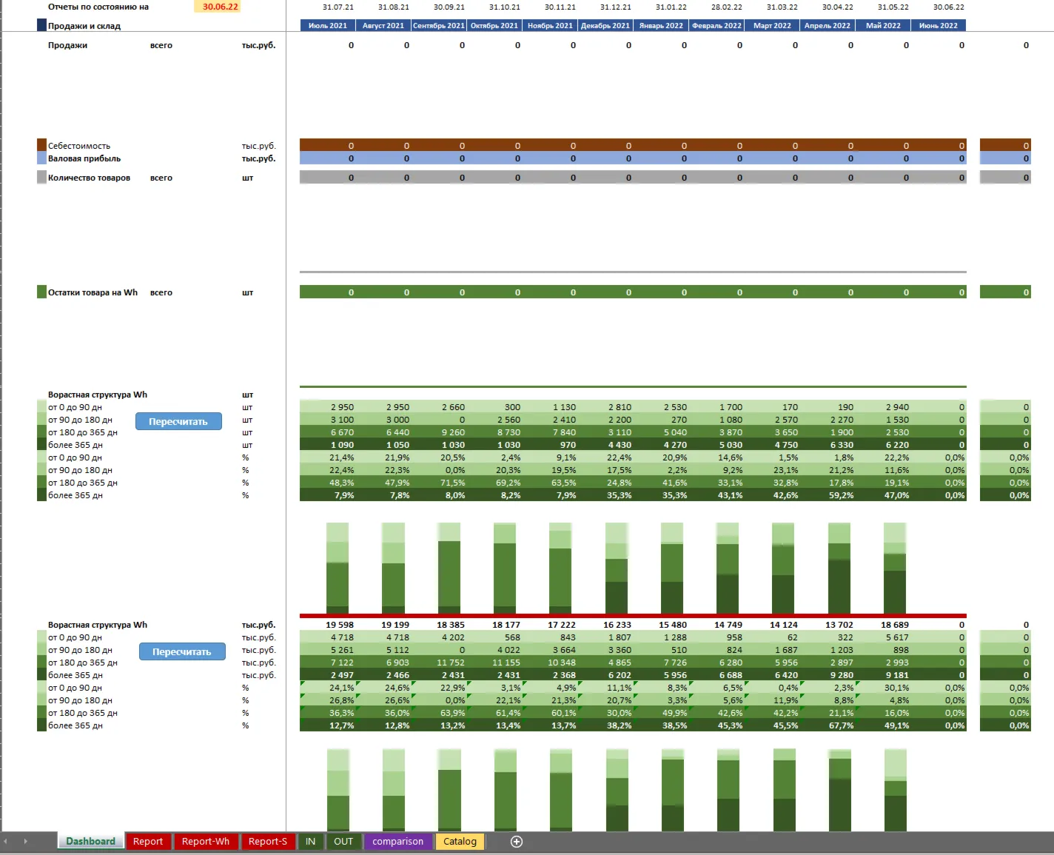Go to the Catalog sheet tab
Image resolution: width=1054 pixels, height=855 pixels.
point(460,842)
